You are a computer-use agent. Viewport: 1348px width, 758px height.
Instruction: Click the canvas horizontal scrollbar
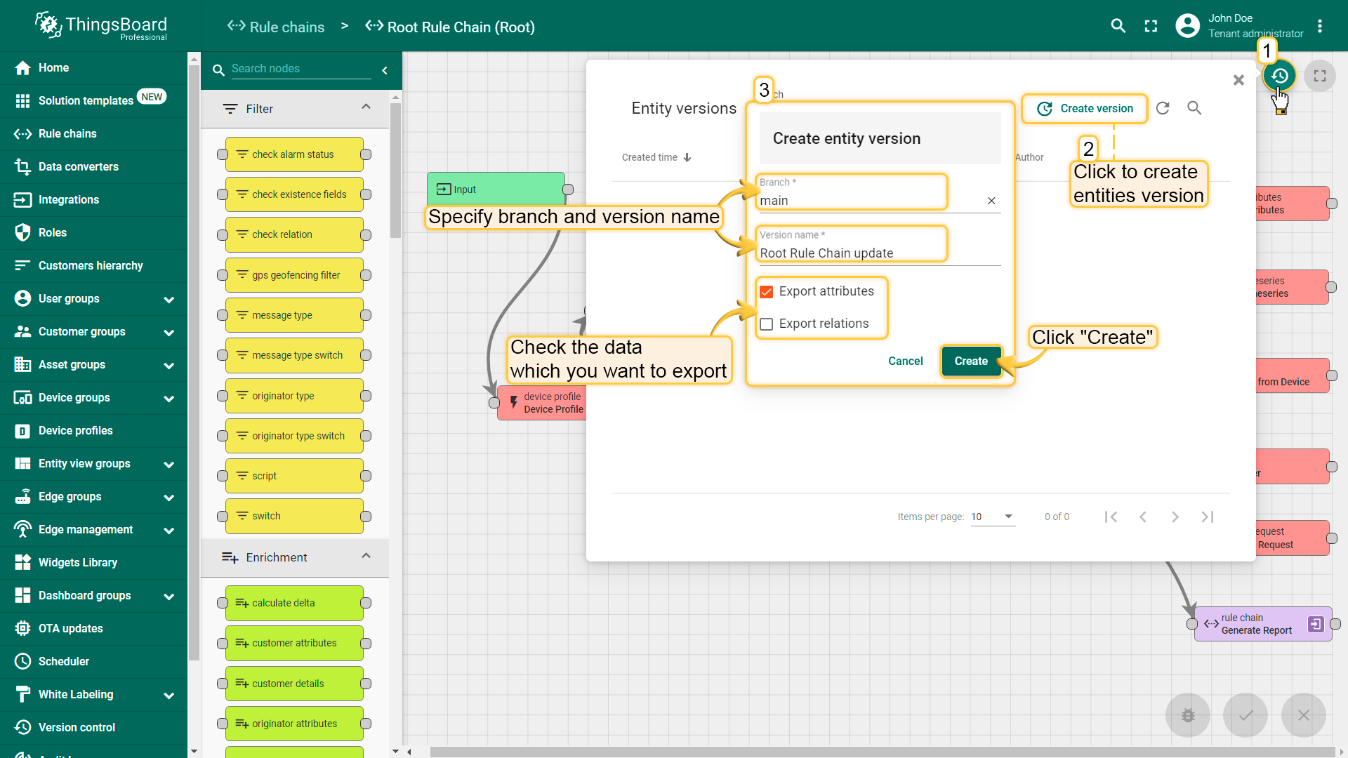coord(882,752)
